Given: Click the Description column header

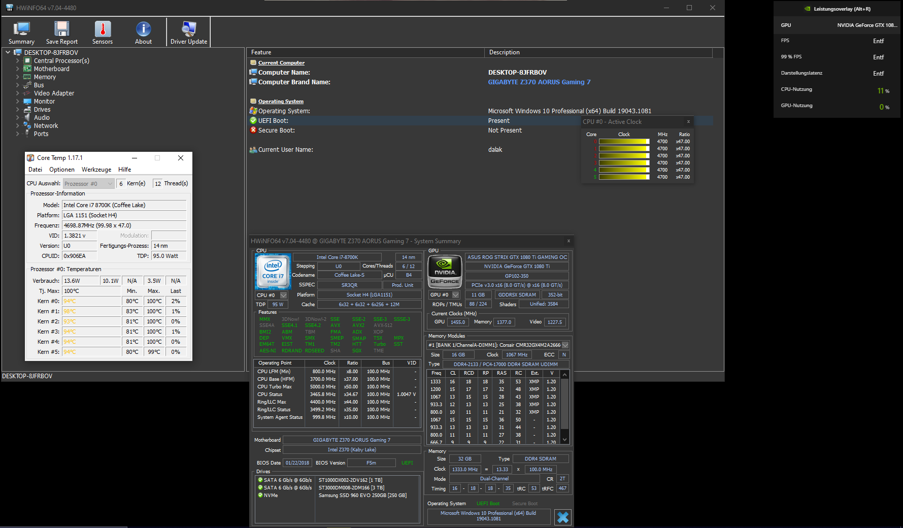Looking at the screenshot, I should [598, 52].
